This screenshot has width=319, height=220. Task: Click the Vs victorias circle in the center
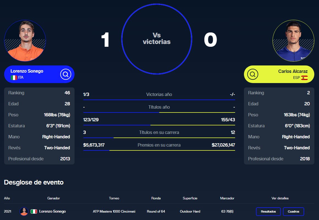tap(157, 39)
